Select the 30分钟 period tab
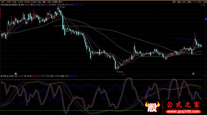This screenshot has width=207, height=115. [x=27, y=2]
